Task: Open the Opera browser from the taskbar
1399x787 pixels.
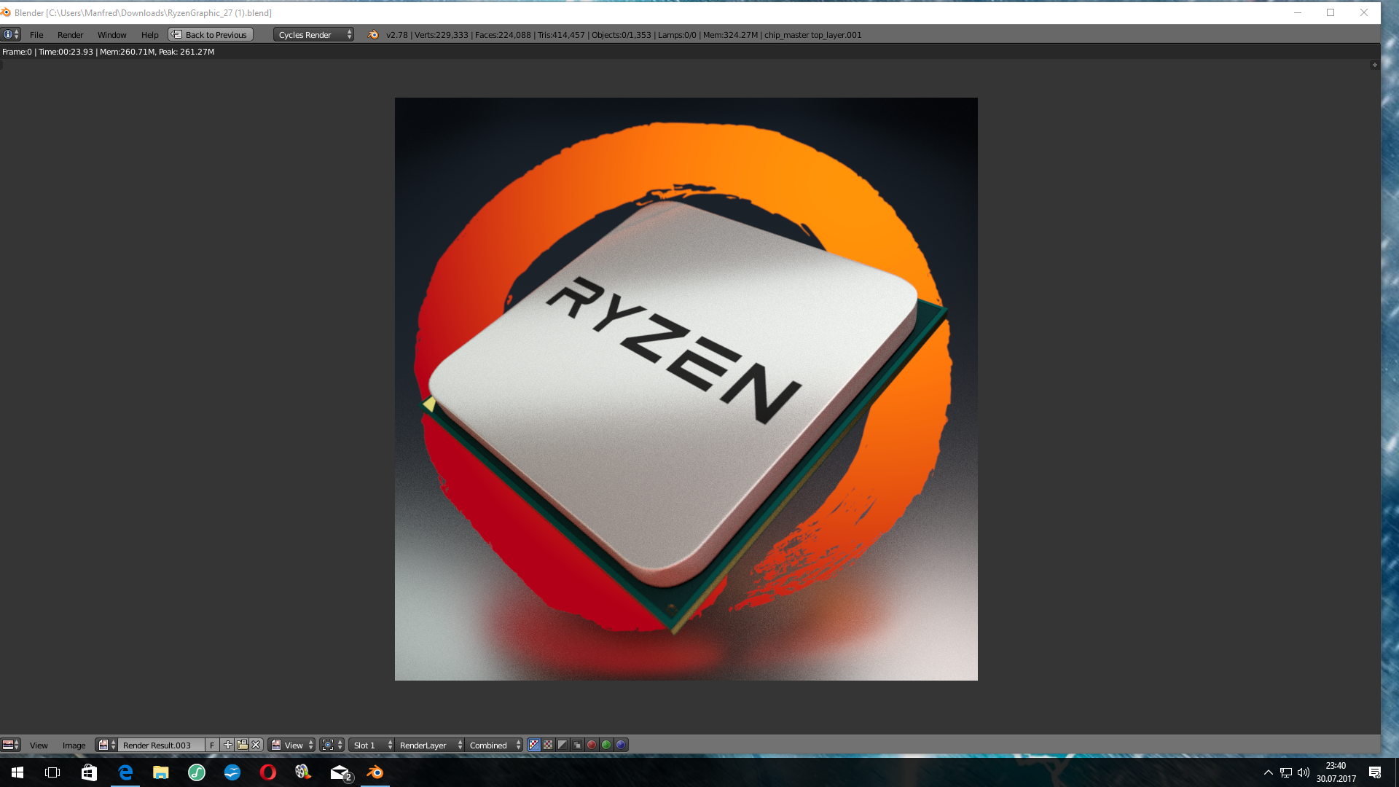Action: pyautogui.click(x=268, y=772)
